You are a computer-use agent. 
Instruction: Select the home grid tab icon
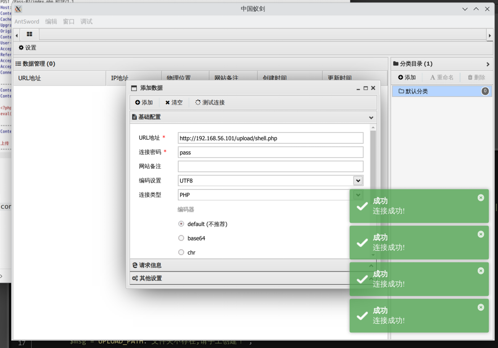[29, 34]
